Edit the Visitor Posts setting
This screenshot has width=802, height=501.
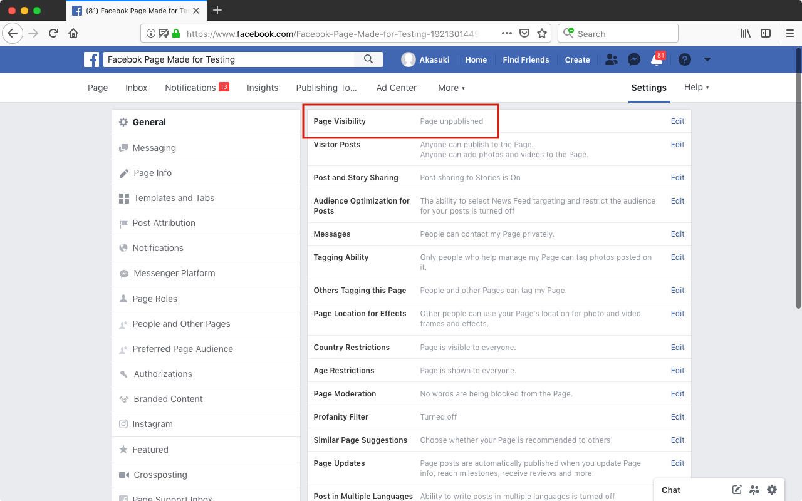pos(677,145)
